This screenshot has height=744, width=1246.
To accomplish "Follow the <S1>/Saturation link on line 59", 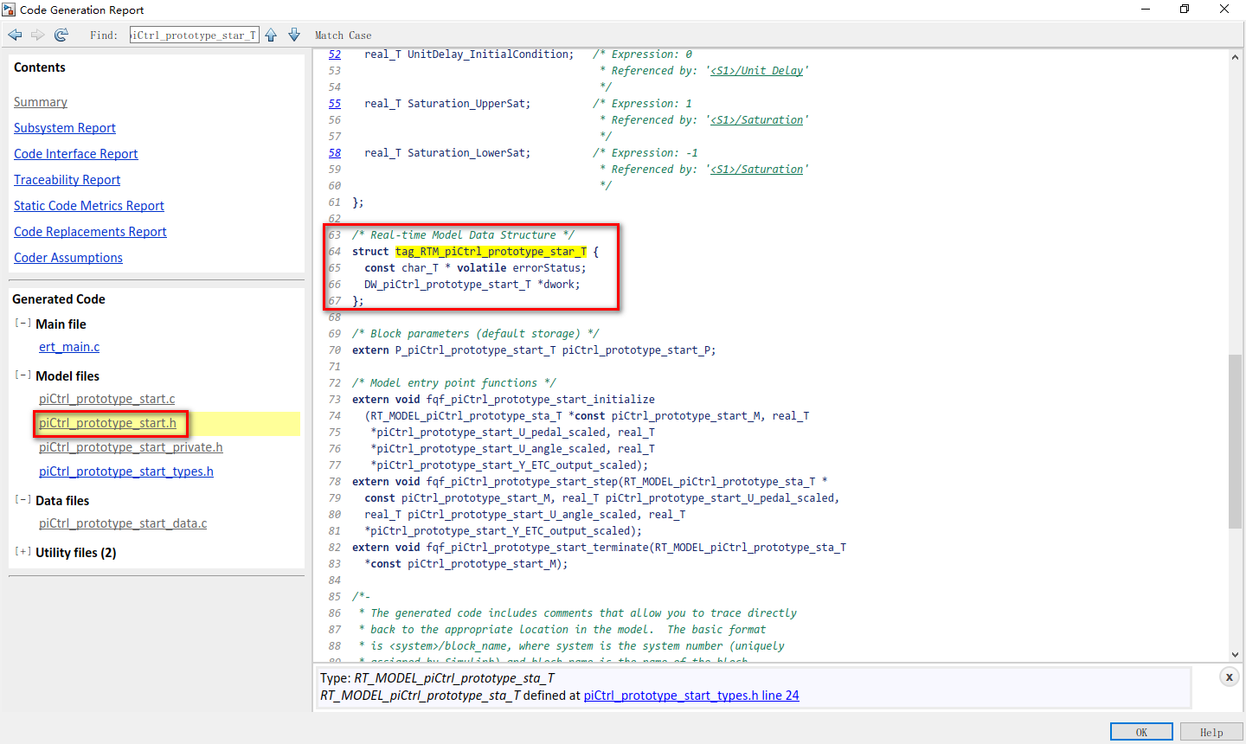I will (757, 170).
